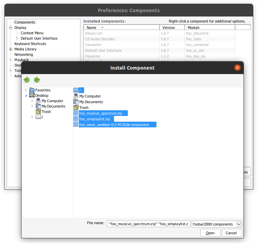Click the Open button
Viewport: 259px width, 243px height.
pyautogui.click(x=210, y=233)
